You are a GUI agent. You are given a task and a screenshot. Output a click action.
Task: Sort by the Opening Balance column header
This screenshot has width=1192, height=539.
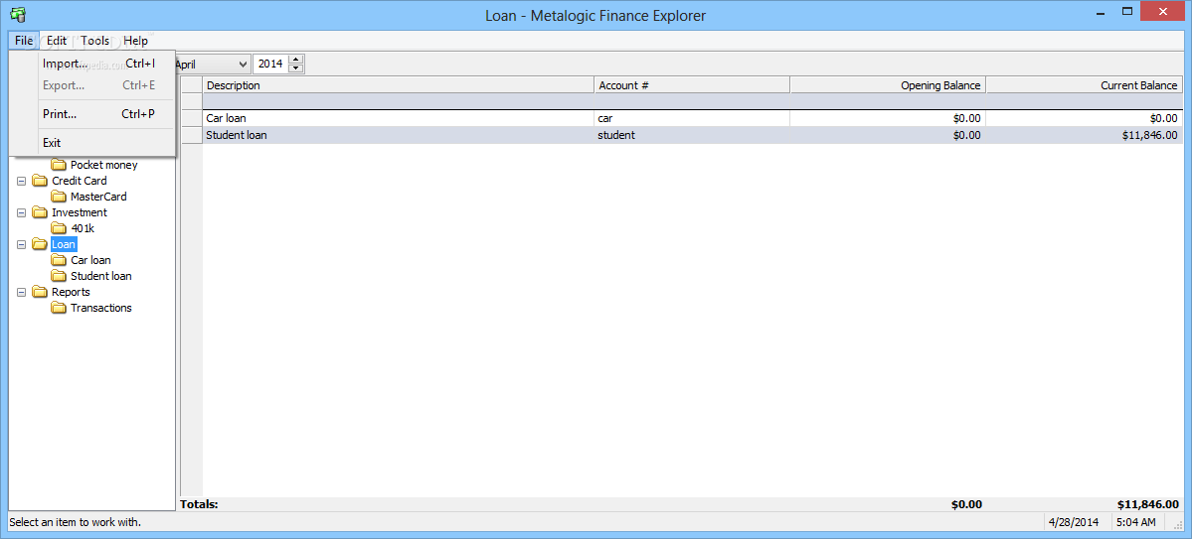coord(888,85)
